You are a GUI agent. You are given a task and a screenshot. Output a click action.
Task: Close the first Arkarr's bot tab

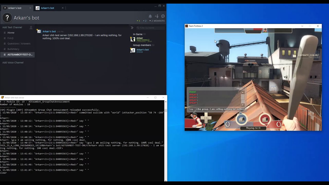point(30,8)
